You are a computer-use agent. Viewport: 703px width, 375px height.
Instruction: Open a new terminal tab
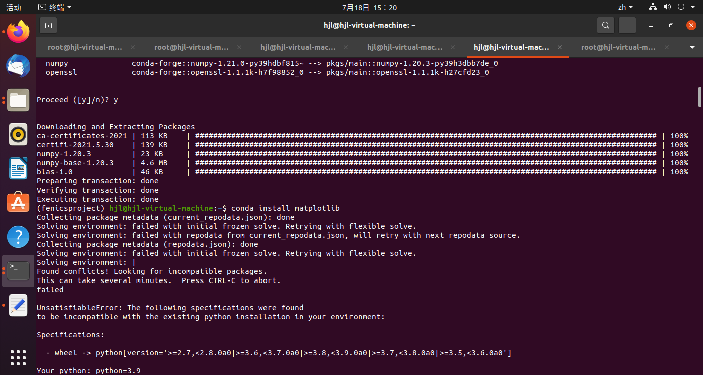[x=48, y=25]
